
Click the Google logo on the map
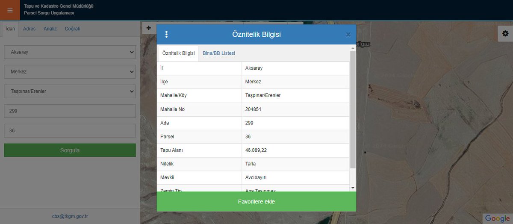pyautogui.click(x=498, y=218)
